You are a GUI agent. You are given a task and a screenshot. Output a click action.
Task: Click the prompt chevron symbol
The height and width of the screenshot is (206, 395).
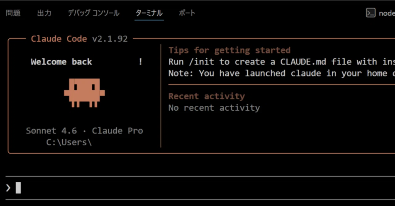8,188
